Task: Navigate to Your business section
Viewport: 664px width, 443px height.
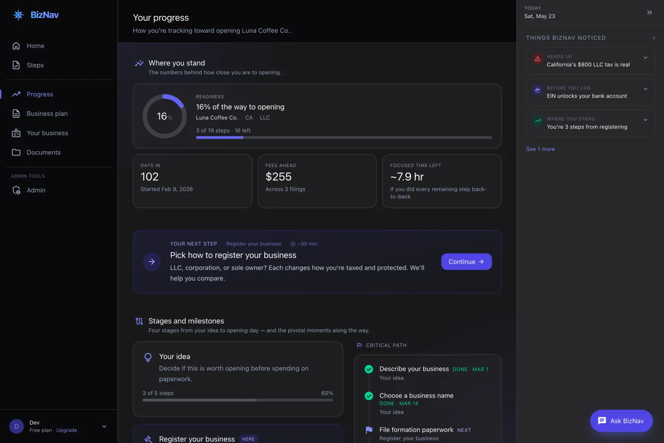Action: pyautogui.click(x=59, y=133)
